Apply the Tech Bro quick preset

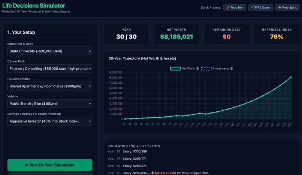point(235,7)
